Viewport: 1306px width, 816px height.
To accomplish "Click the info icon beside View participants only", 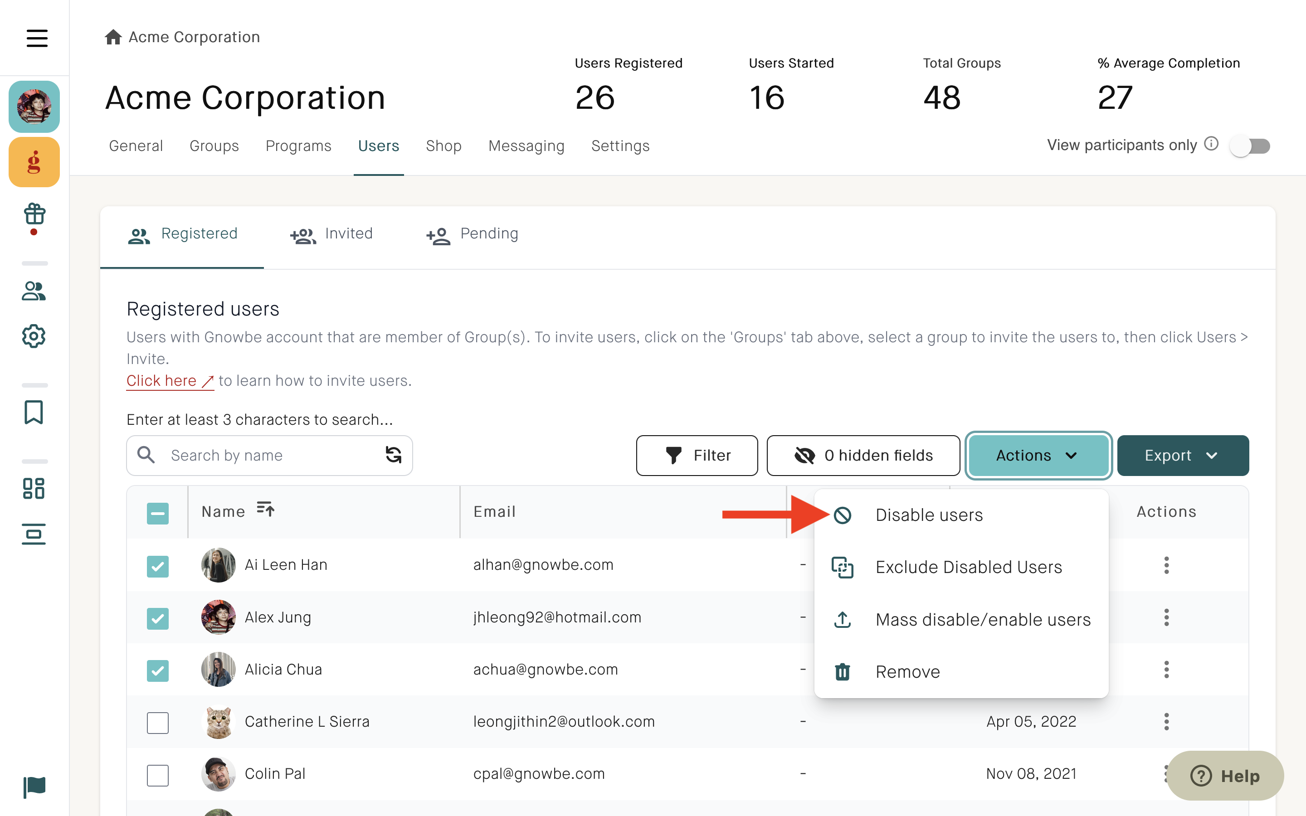I will (x=1212, y=144).
